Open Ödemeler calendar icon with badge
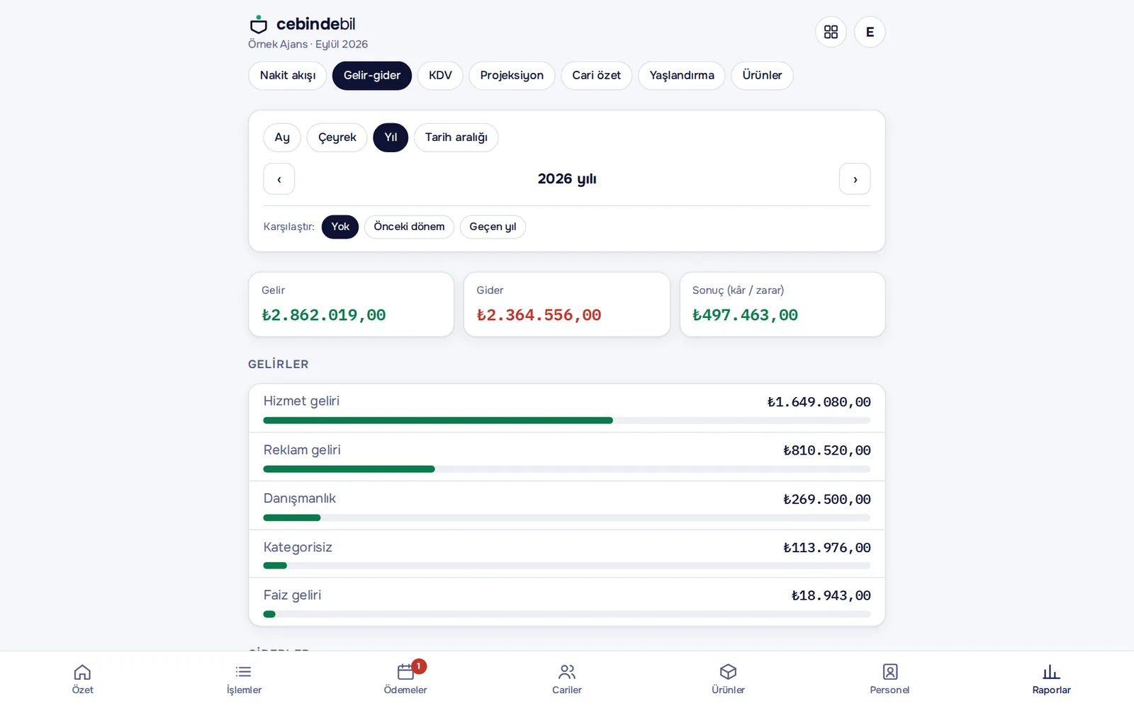Screen dimensions: 1134x708 tap(406, 671)
